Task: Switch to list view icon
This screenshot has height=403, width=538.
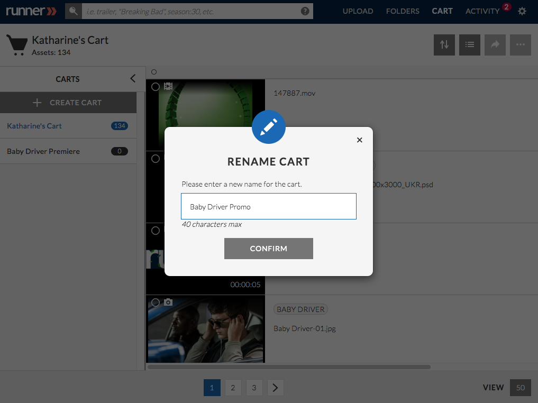Action: tap(470, 44)
